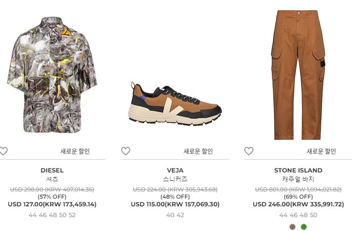This screenshot has width=352, height=231.
Task: Choose the green color swatch for Stone Island pants
Action: tap(304, 227)
